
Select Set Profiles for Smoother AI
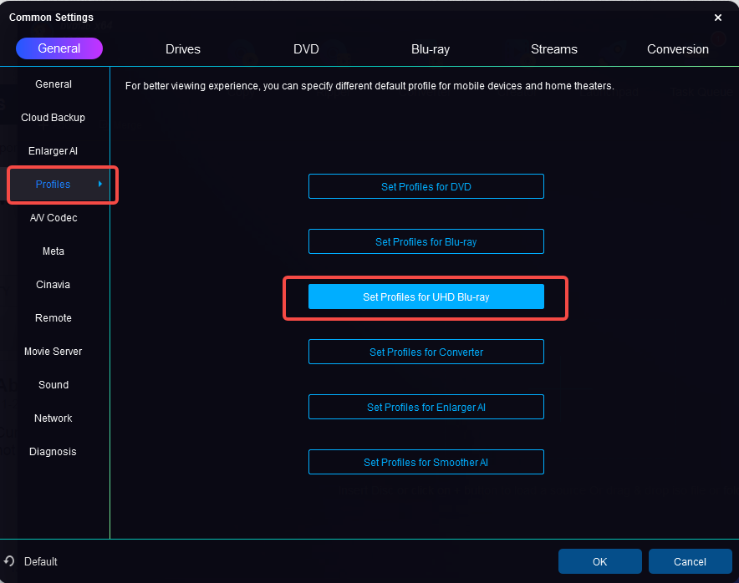point(426,462)
